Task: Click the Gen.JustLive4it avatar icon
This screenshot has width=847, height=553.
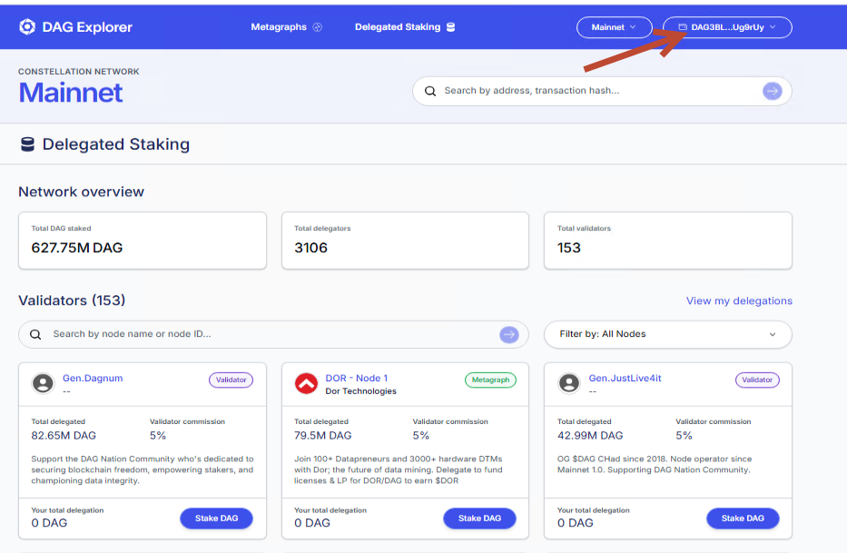Action: pos(569,383)
